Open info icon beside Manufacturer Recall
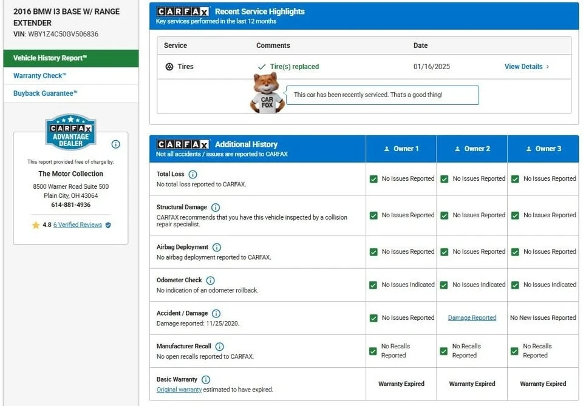The image size is (583, 406). pos(220,347)
